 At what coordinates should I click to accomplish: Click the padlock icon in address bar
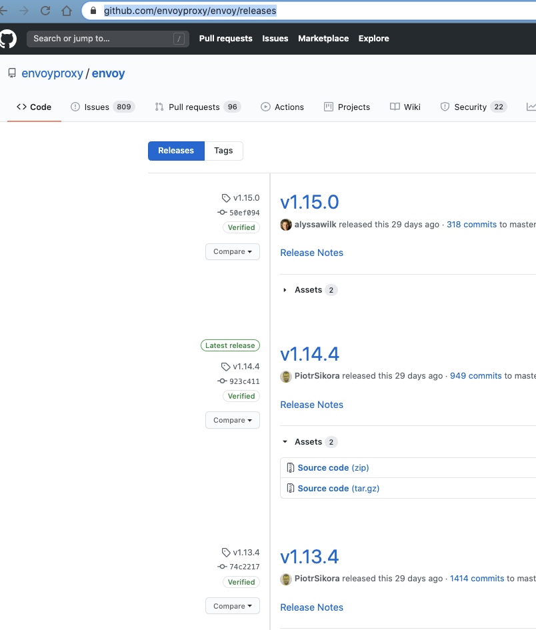(x=93, y=11)
